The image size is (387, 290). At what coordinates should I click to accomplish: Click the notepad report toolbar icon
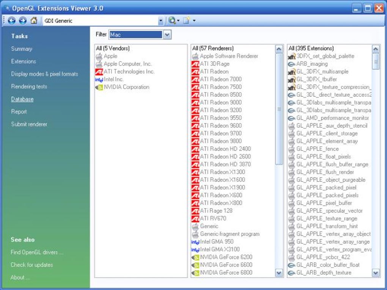187,20
